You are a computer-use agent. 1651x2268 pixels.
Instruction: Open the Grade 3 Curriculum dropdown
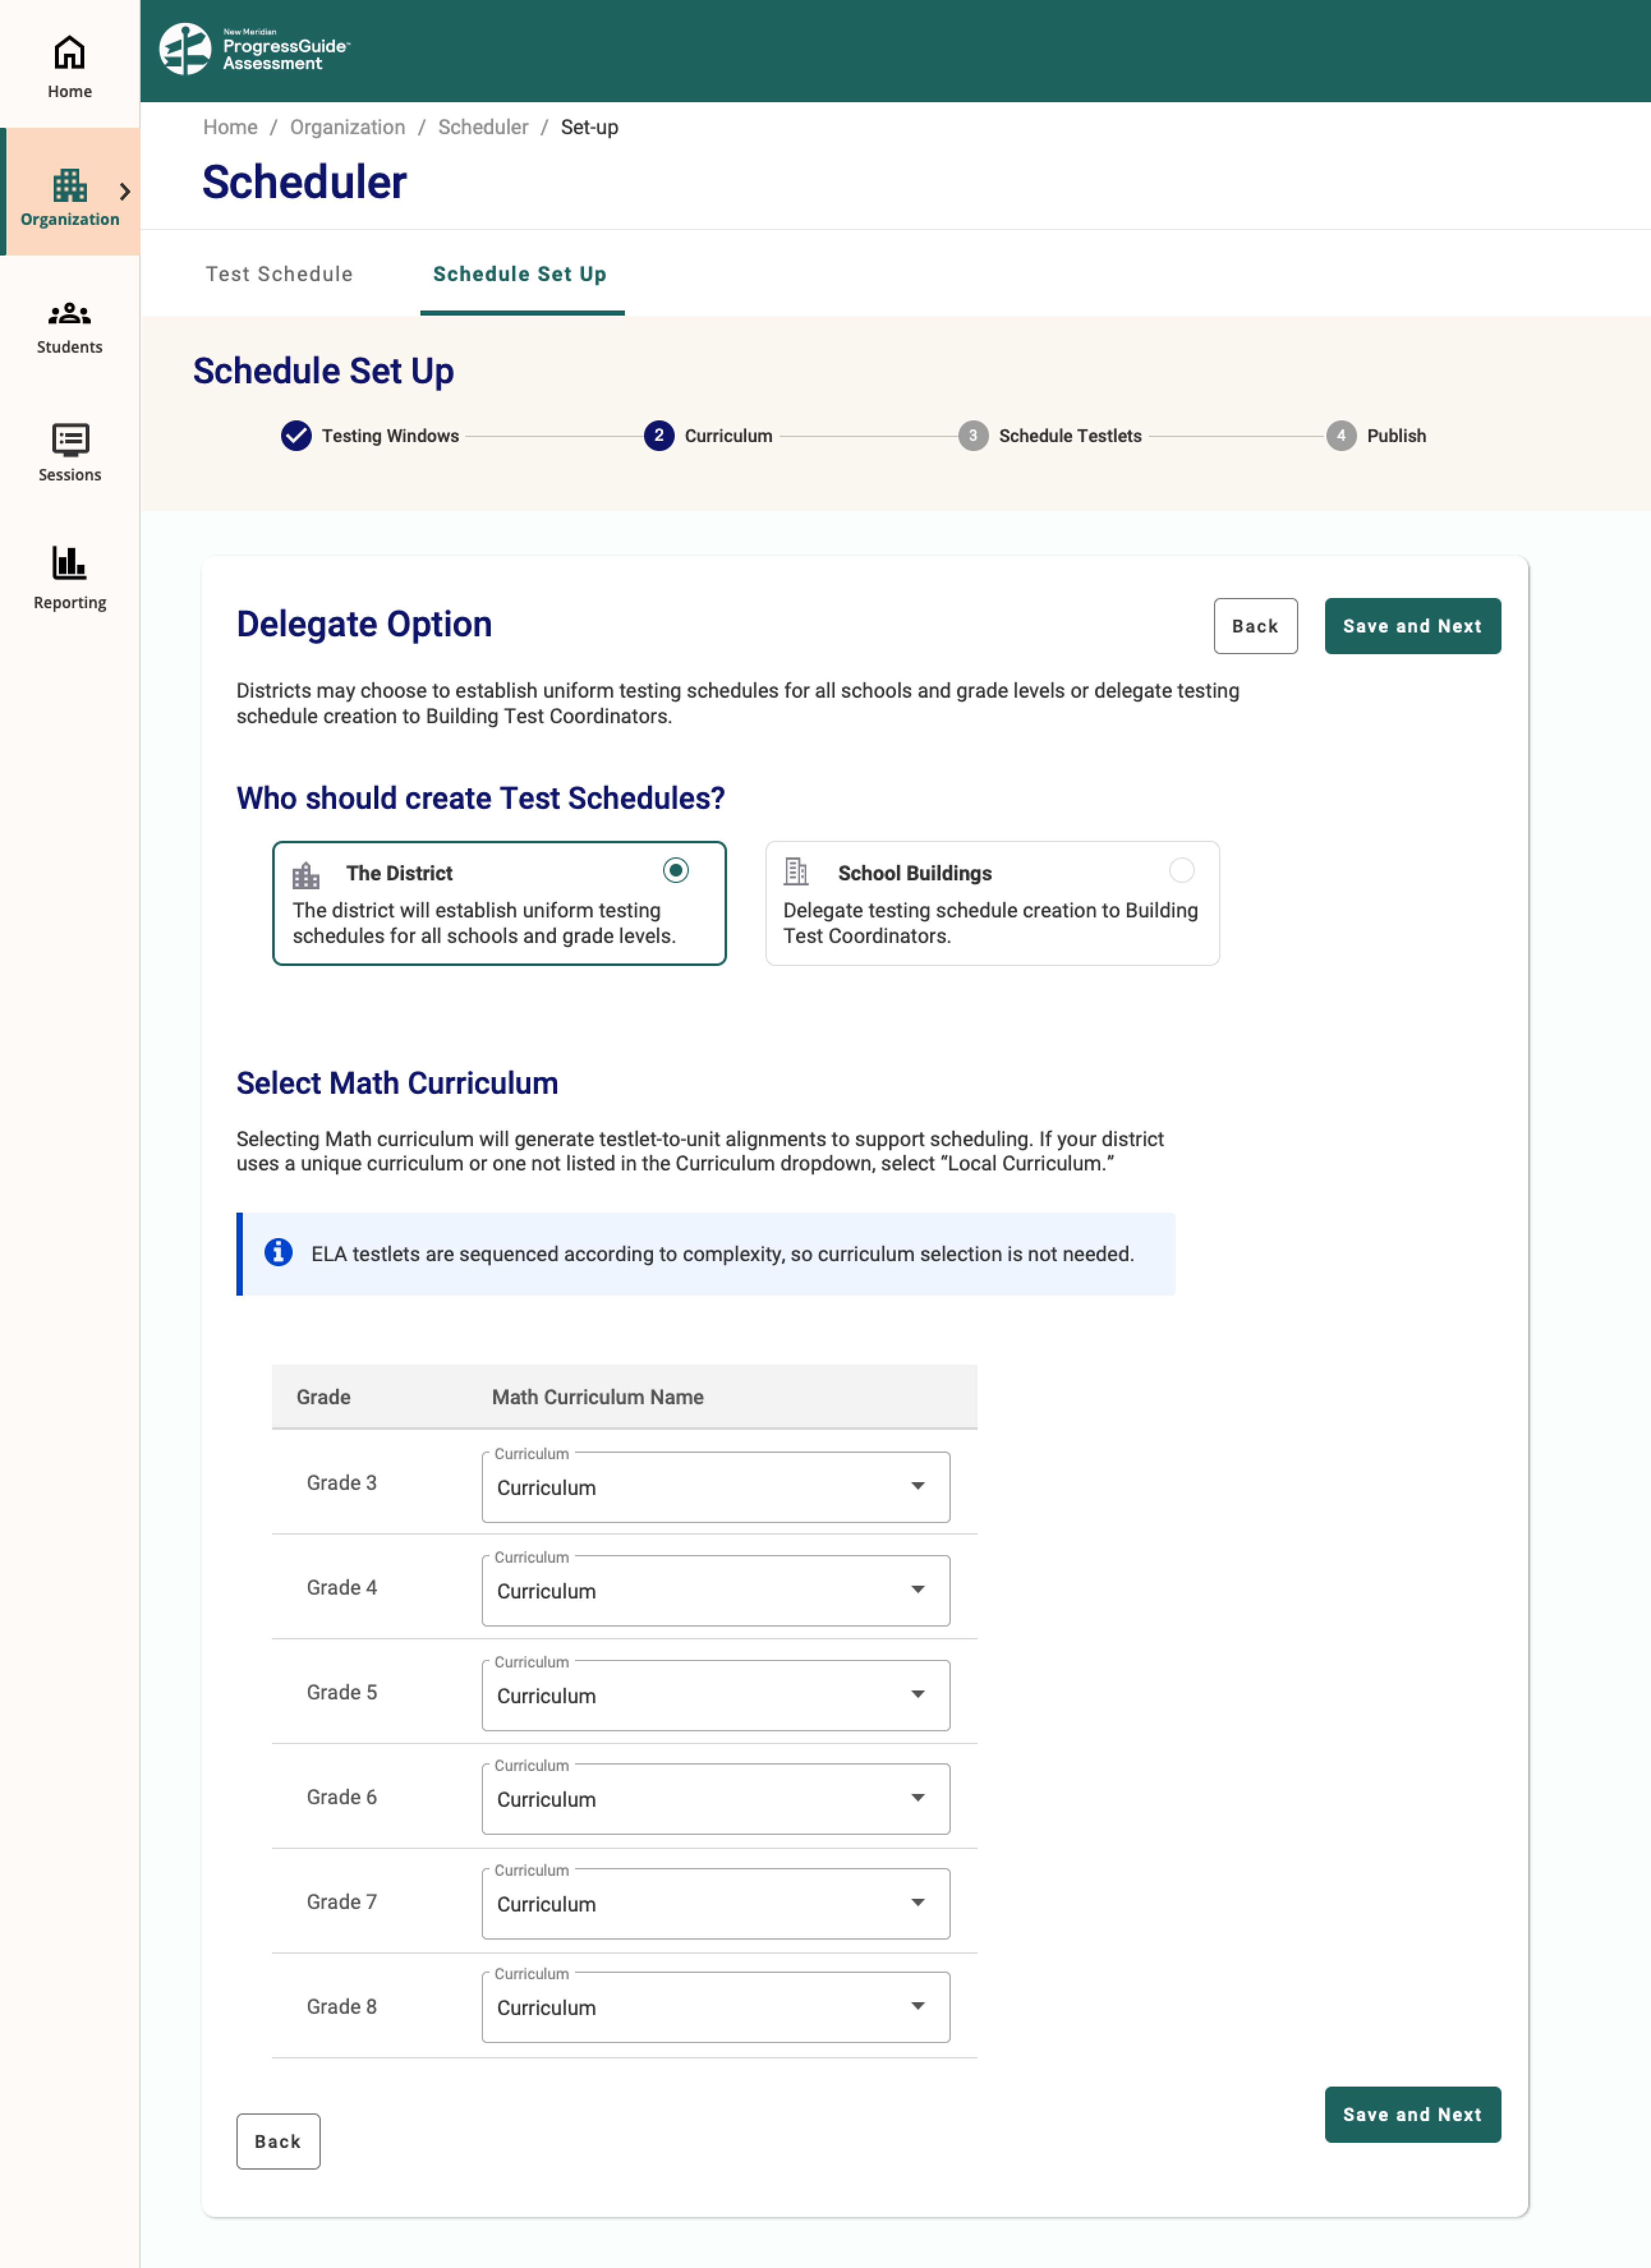715,1487
